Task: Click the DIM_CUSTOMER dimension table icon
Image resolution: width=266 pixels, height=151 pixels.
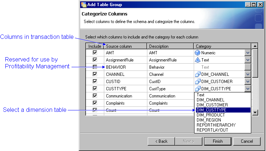Action: click(x=197, y=82)
